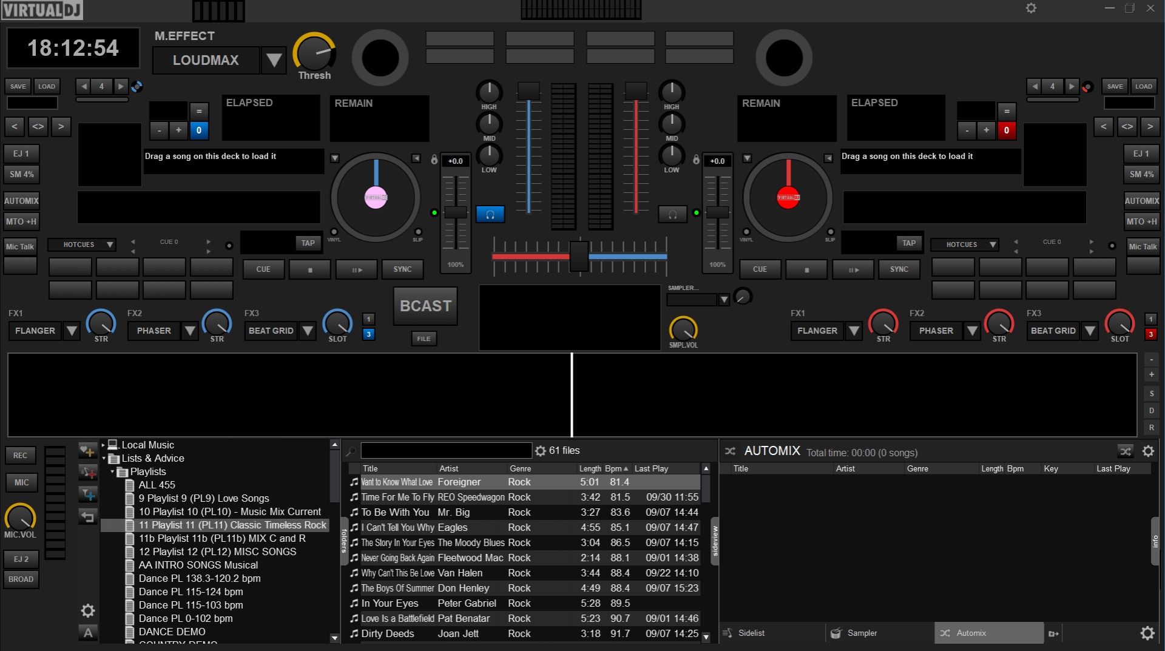Toggle right deck key lock padlock icon

[x=696, y=160]
